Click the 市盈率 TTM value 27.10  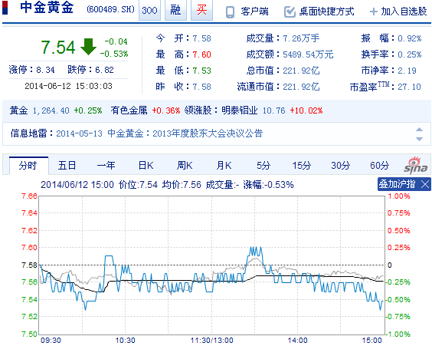click(410, 87)
